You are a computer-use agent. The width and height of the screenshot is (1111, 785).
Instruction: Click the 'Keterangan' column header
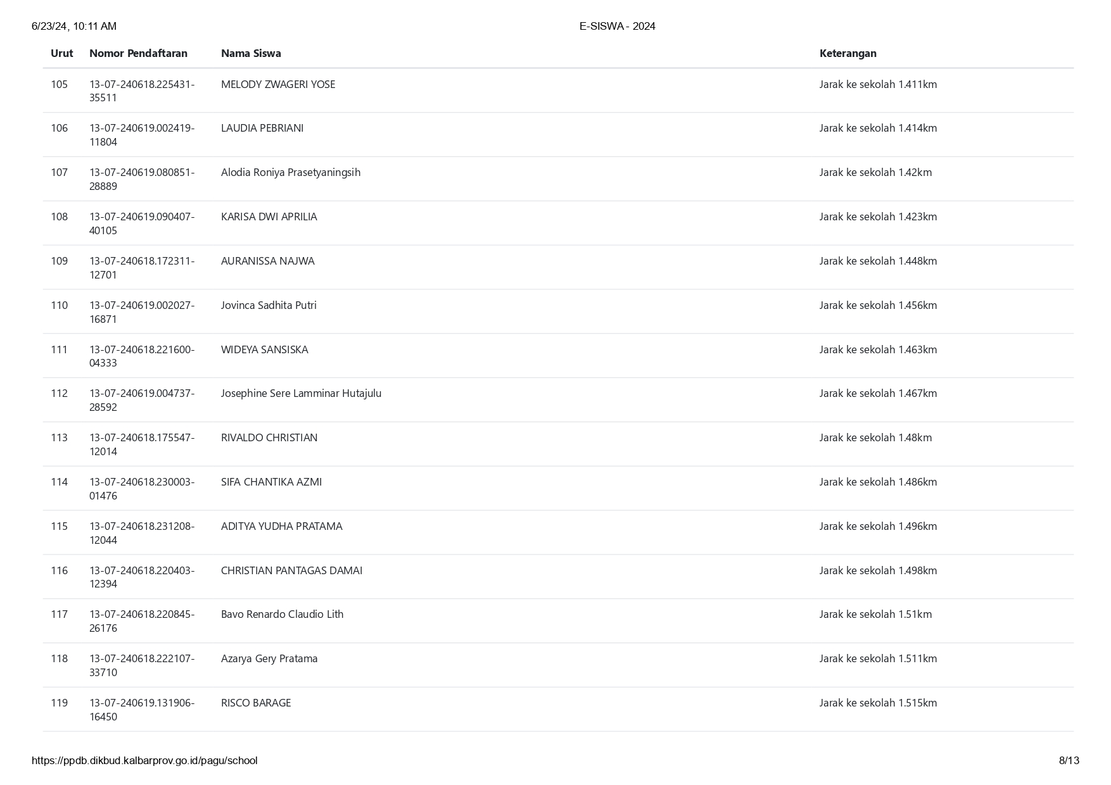pos(848,53)
